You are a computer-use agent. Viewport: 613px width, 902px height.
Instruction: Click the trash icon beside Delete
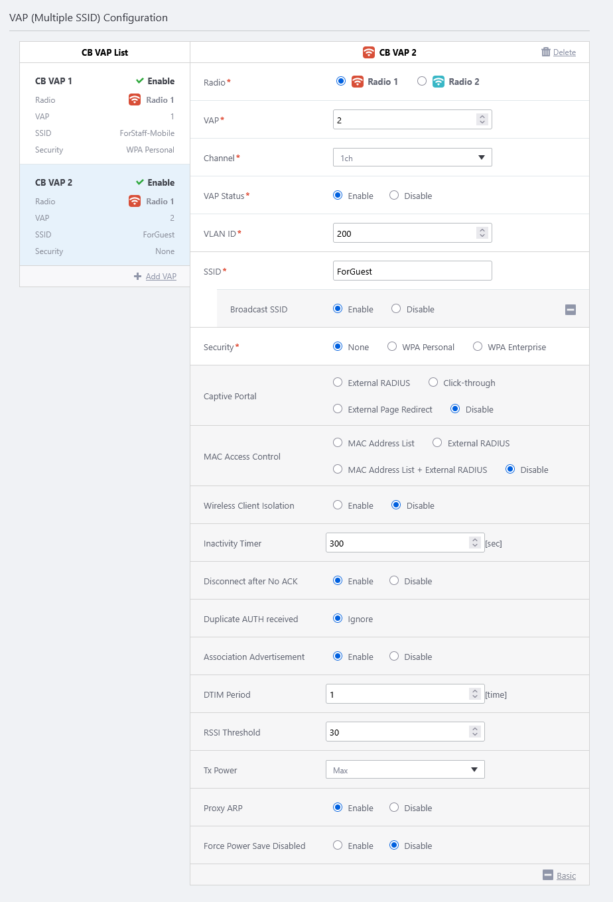546,52
